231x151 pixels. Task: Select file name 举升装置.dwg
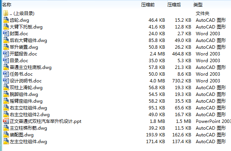pyautogui.click(x=24, y=47)
